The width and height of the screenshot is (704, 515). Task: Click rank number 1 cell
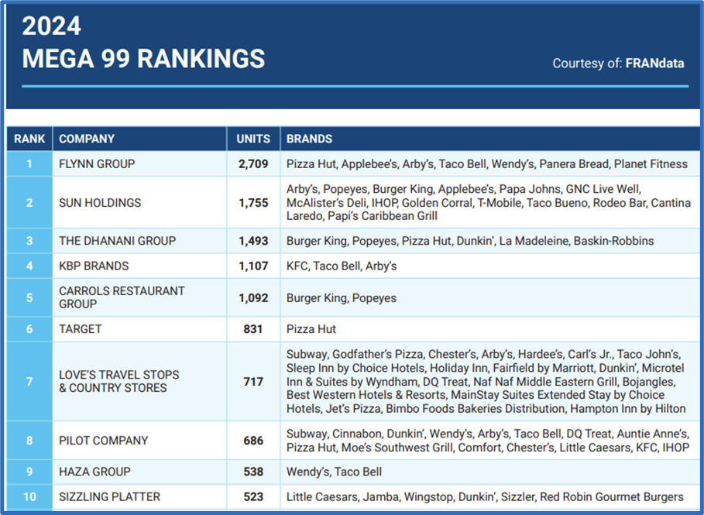tap(29, 164)
